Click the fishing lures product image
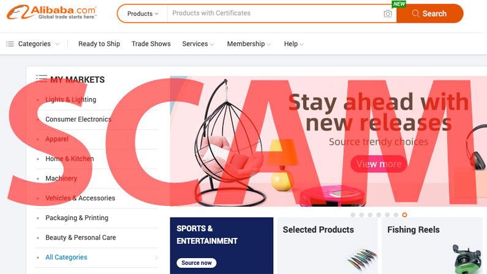 click(362, 259)
